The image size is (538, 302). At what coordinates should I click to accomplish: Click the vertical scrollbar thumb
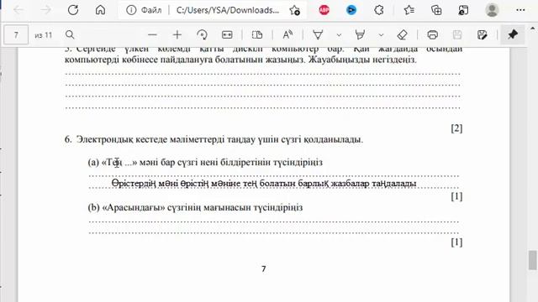(x=532, y=260)
